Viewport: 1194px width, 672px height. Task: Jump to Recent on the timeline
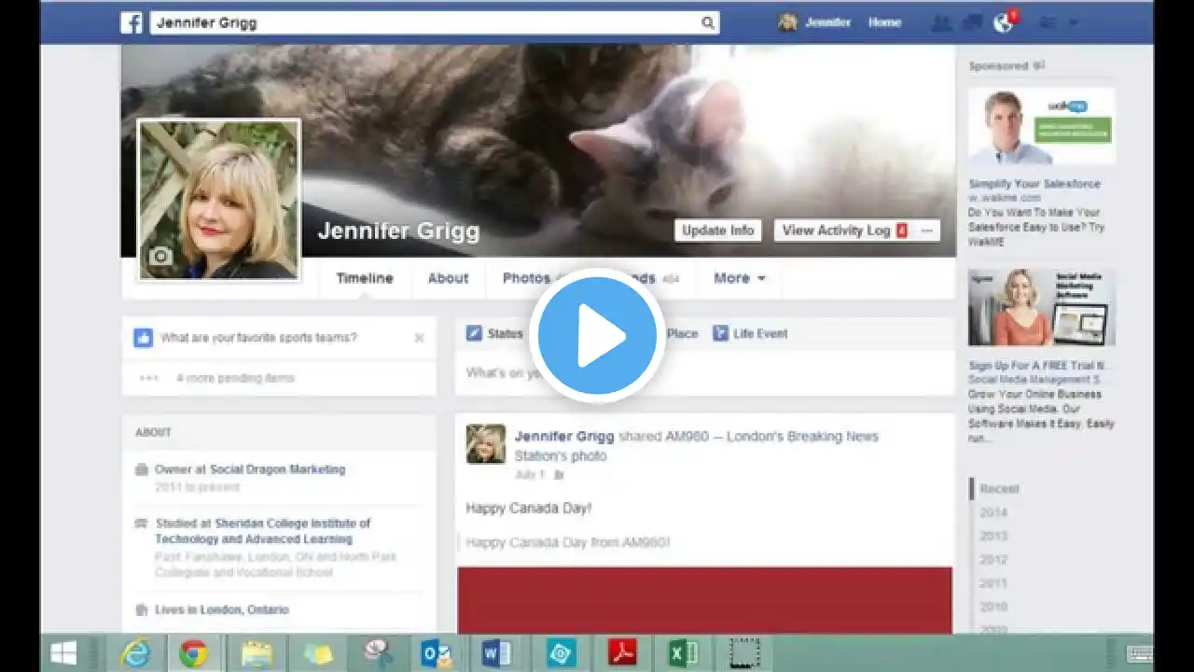(999, 489)
